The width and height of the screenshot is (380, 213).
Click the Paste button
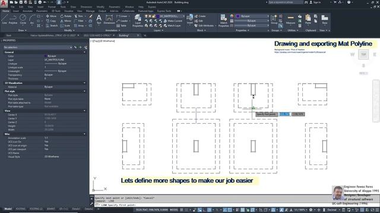tap(308, 19)
